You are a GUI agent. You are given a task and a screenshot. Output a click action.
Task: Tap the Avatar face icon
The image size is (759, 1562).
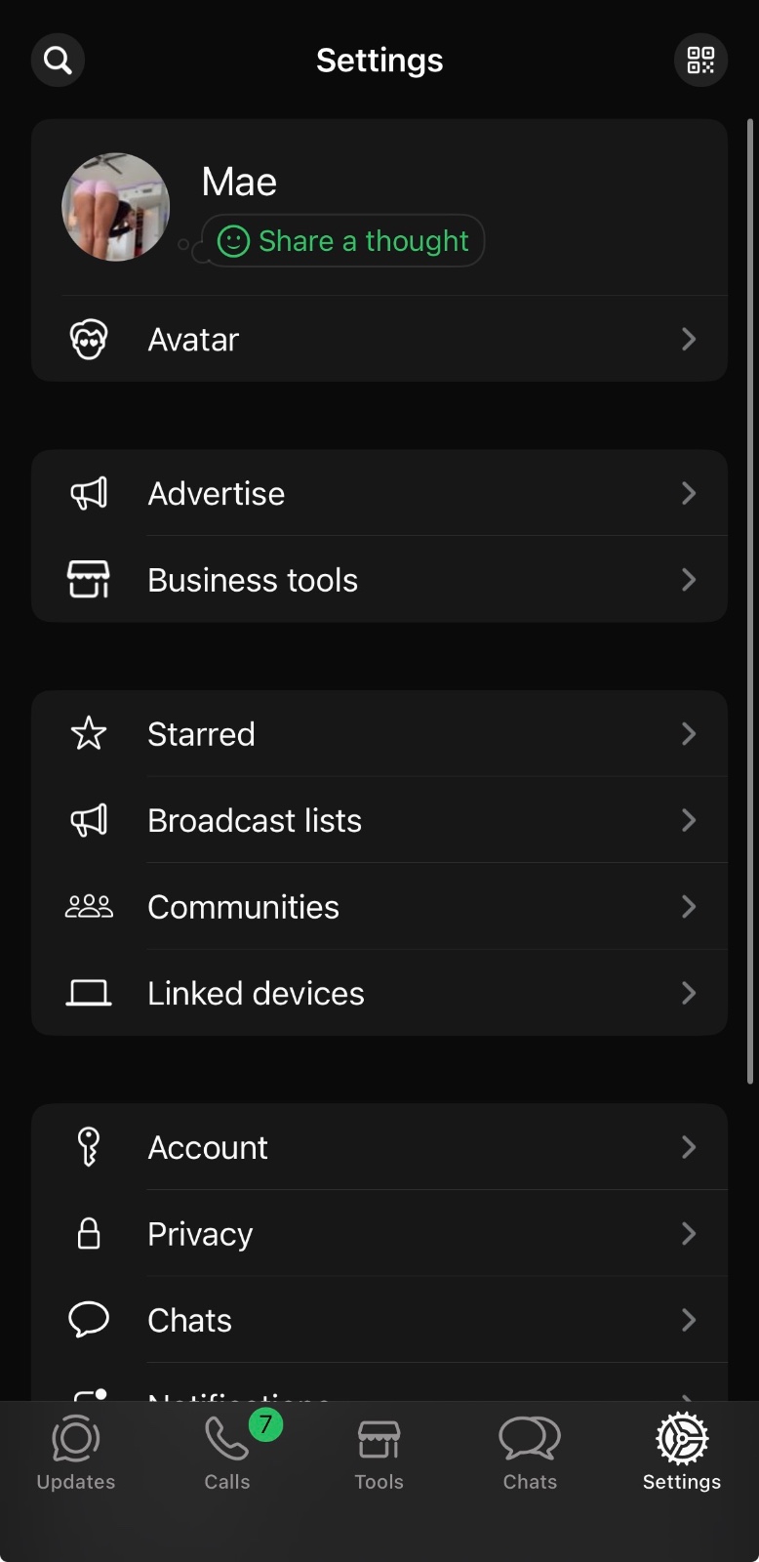tap(89, 340)
